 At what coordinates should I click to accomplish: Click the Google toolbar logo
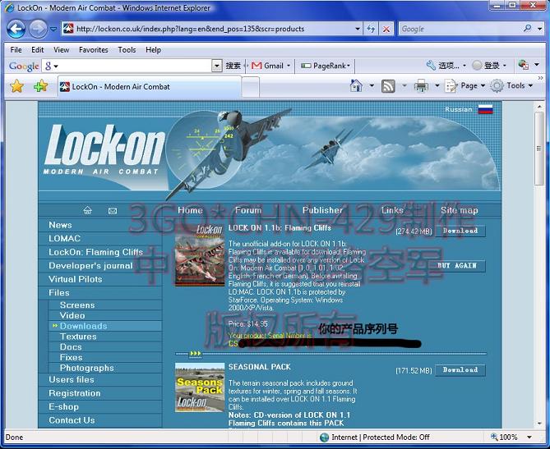pos(24,66)
